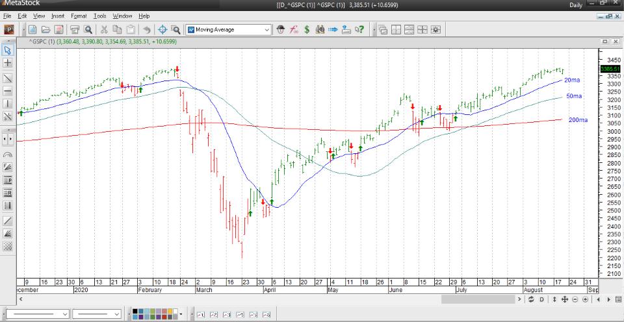Choose the horizontal line tool
624x322 pixels.
click(8, 91)
